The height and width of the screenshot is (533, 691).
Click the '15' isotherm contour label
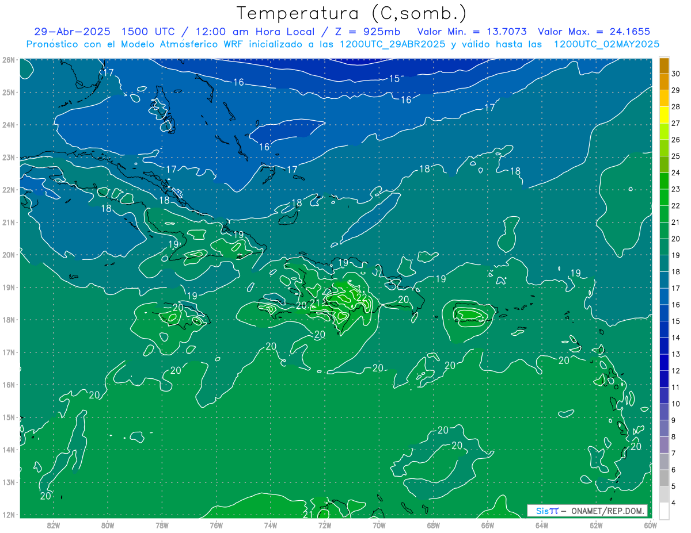pyautogui.click(x=394, y=79)
